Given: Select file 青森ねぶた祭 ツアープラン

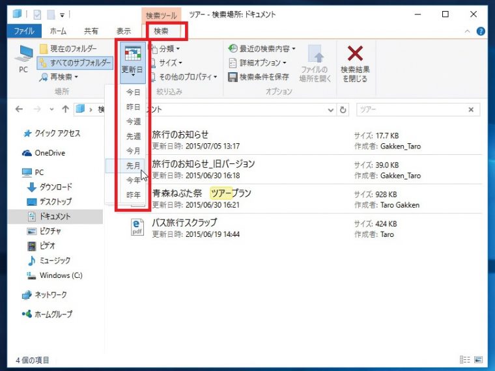Looking at the screenshot, I should click(306, 199).
